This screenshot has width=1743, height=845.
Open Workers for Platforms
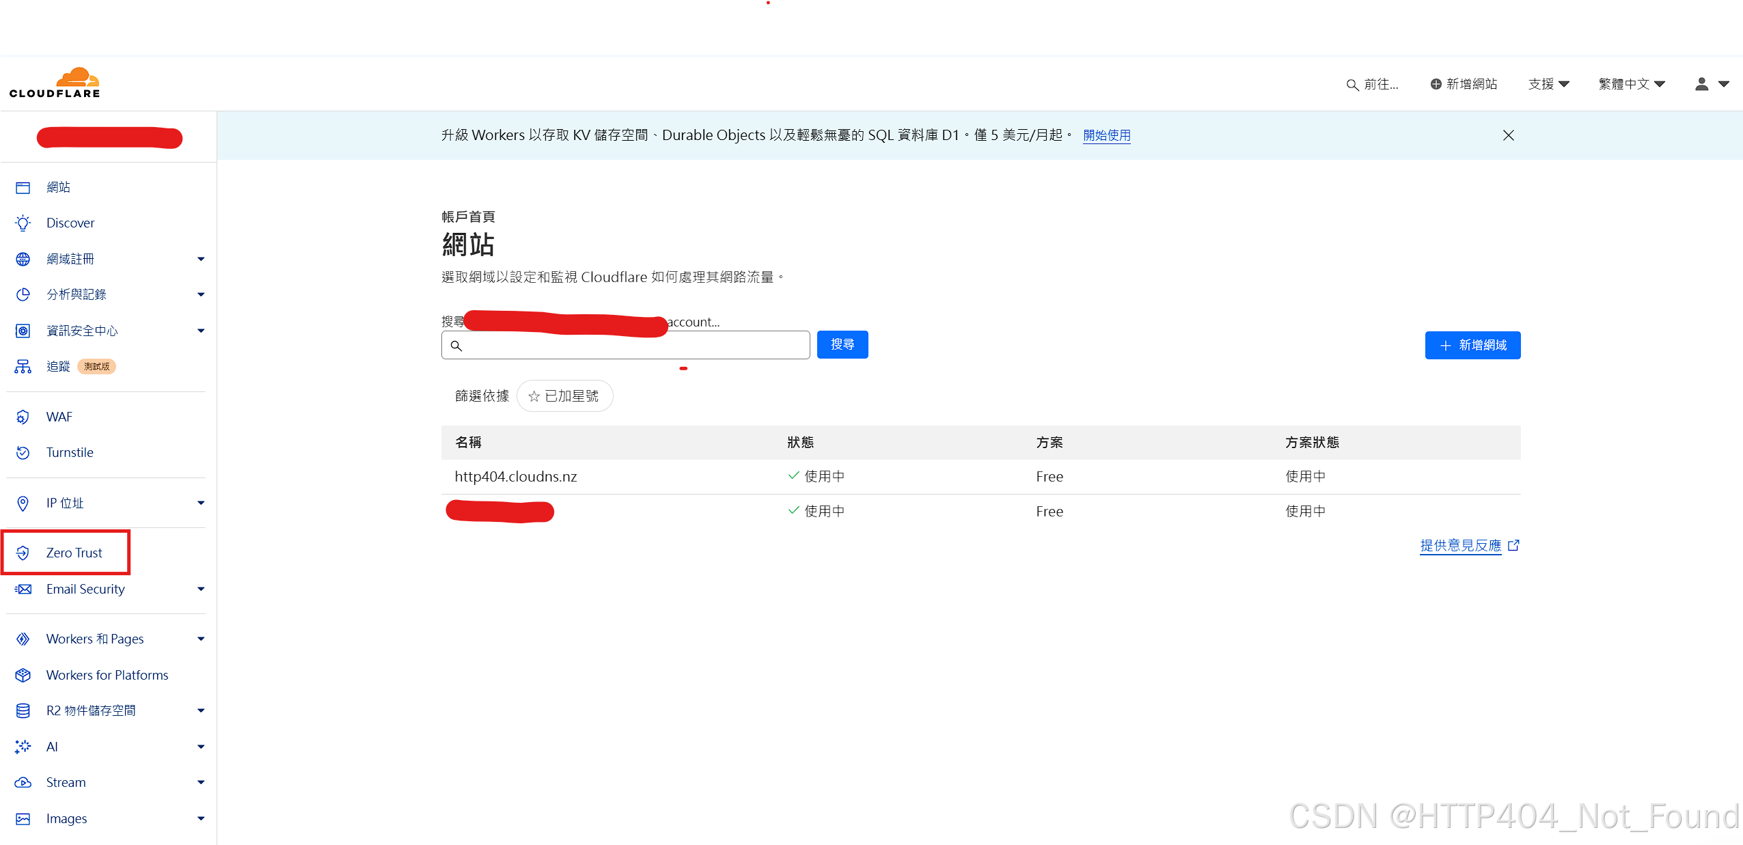(x=107, y=675)
